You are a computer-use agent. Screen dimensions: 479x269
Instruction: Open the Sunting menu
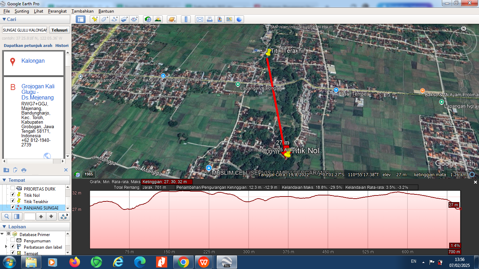click(x=22, y=11)
